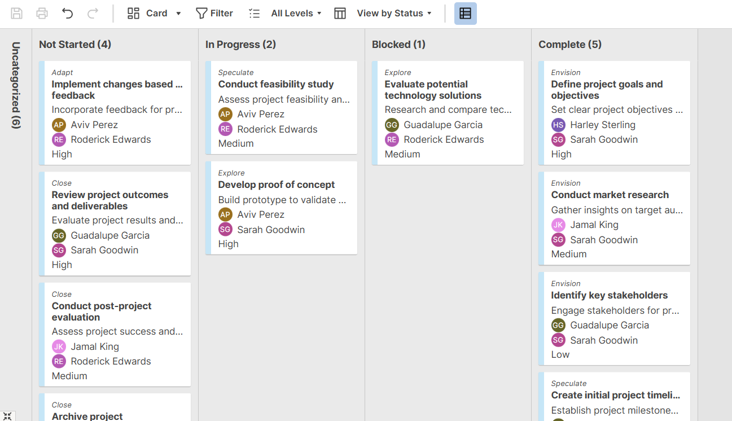732x421 pixels.
Task: Click the Save disk icon
Action: point(17,14)
